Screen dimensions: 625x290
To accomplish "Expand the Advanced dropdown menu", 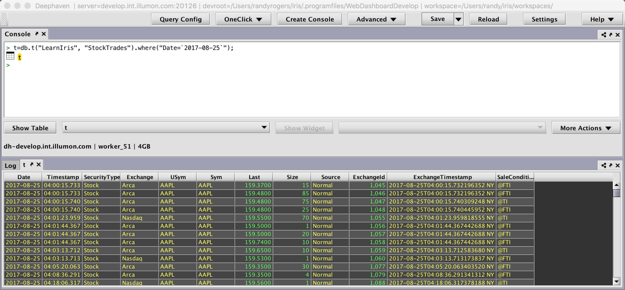I will point(376,19).
